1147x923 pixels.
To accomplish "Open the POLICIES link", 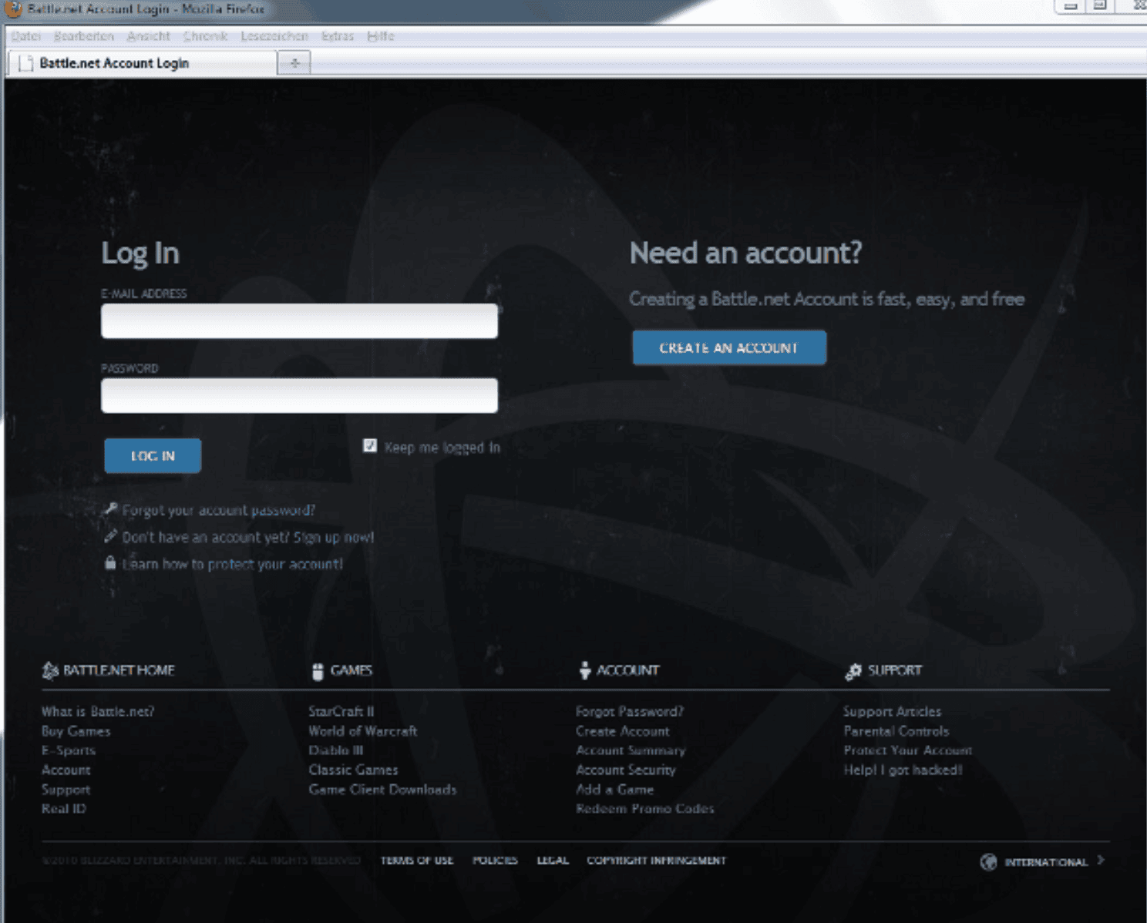I will [x=495, y=861].
